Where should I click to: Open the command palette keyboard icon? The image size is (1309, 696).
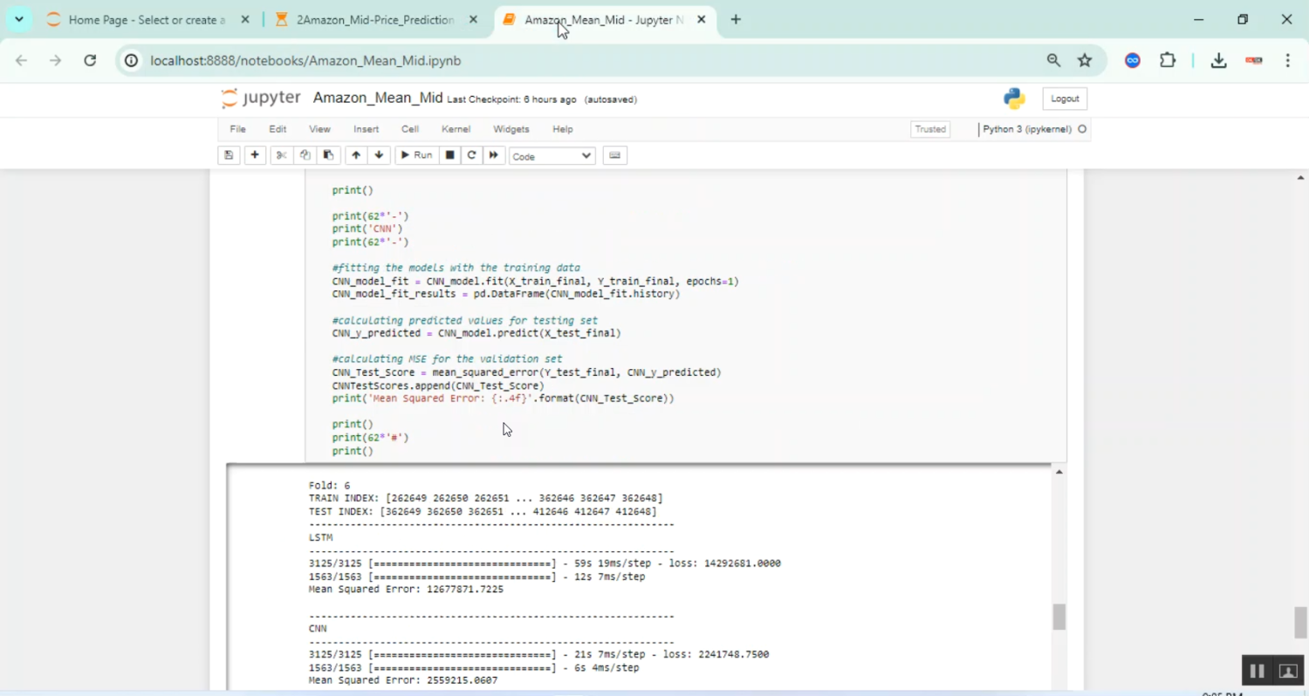coord(614,155)
